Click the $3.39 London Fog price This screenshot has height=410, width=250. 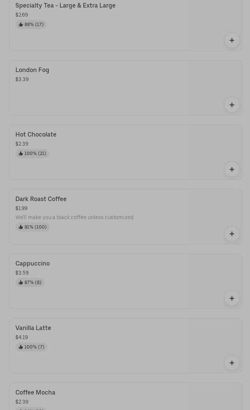tap(22, 80)
